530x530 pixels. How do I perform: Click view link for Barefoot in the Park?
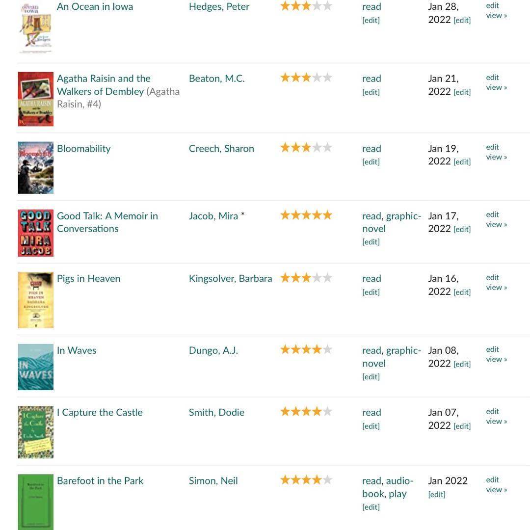click(x=496, y=490)
